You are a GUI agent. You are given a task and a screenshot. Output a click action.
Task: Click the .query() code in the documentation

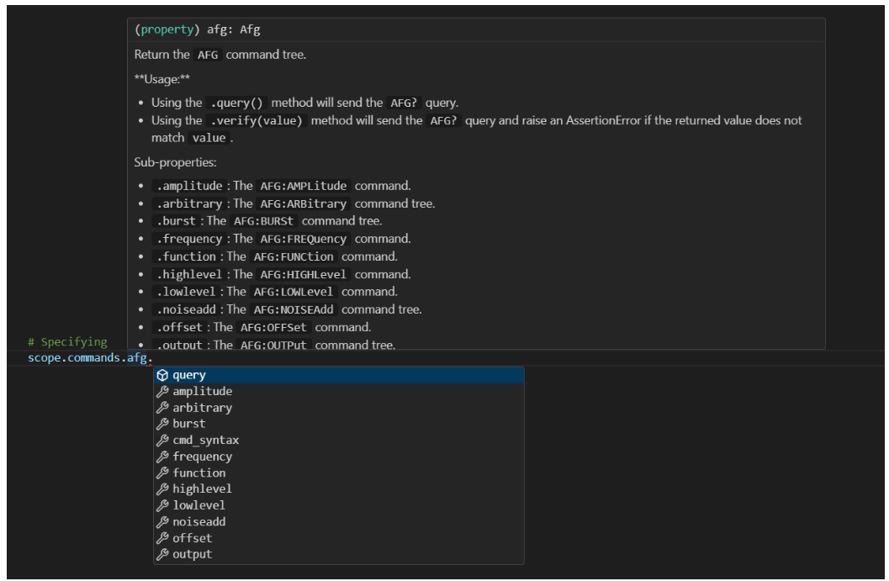point(238,103)
